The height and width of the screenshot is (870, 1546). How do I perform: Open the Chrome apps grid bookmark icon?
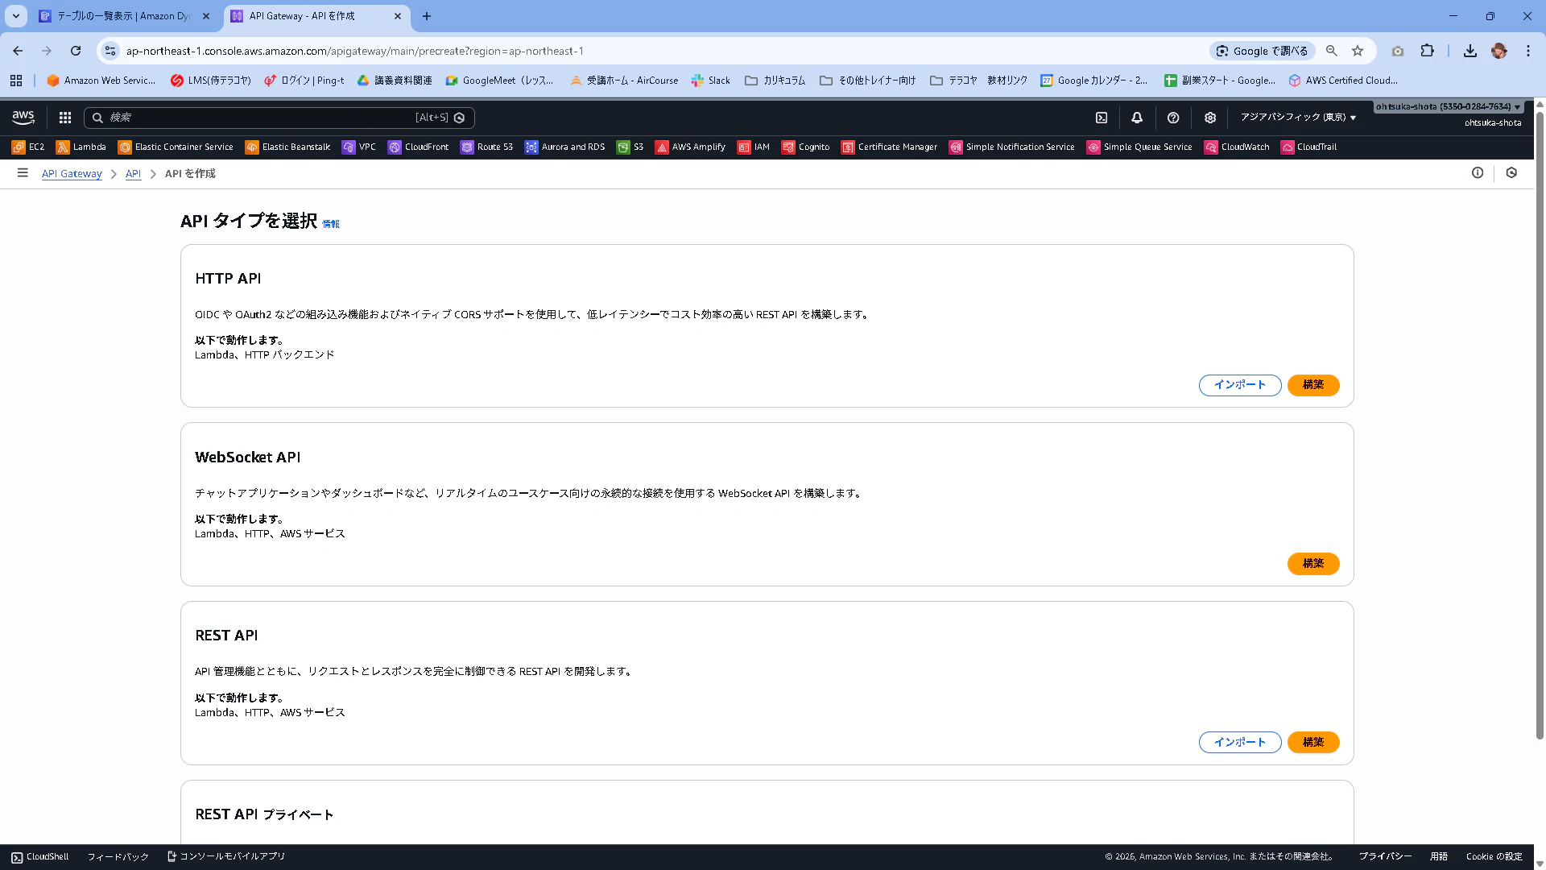[x=16, y=81]
